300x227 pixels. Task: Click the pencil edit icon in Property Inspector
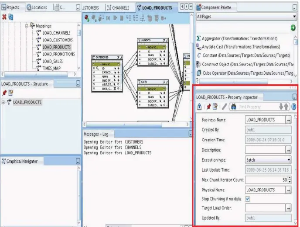tap(225, 107)
